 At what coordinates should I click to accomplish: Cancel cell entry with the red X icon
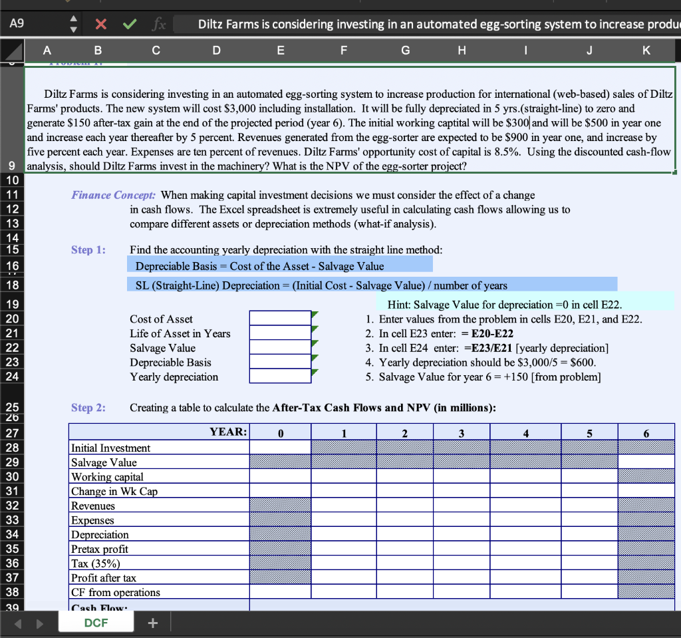(101, 23)
